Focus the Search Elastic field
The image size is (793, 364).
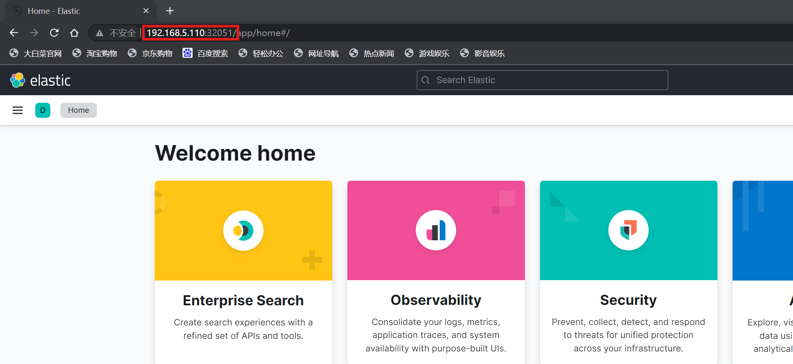pos(543,80)
